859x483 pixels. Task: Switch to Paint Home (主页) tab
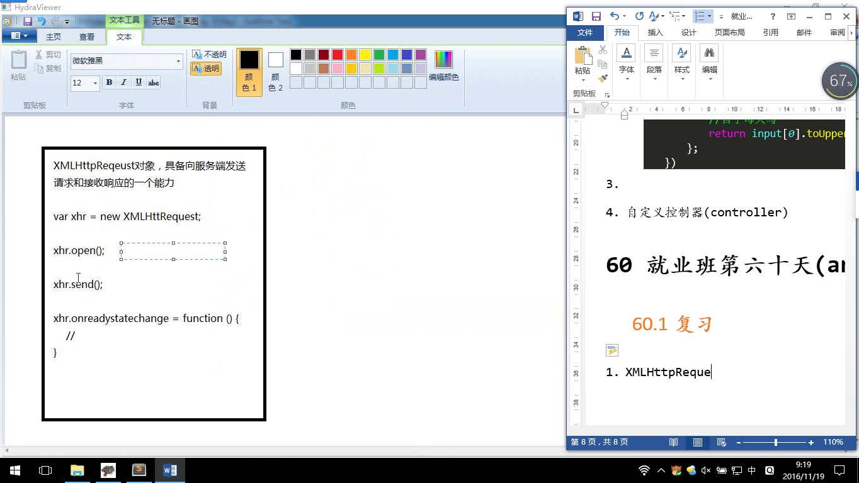coord(54,37)
